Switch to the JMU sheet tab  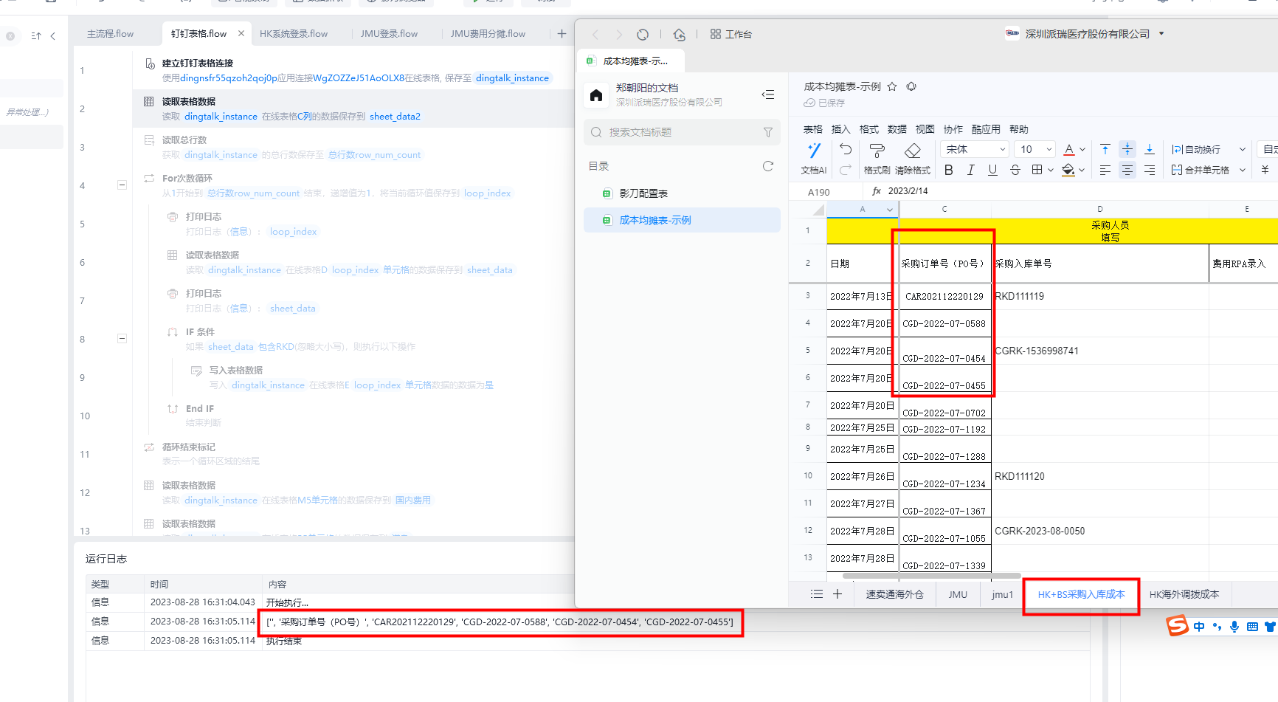[958, 594]
